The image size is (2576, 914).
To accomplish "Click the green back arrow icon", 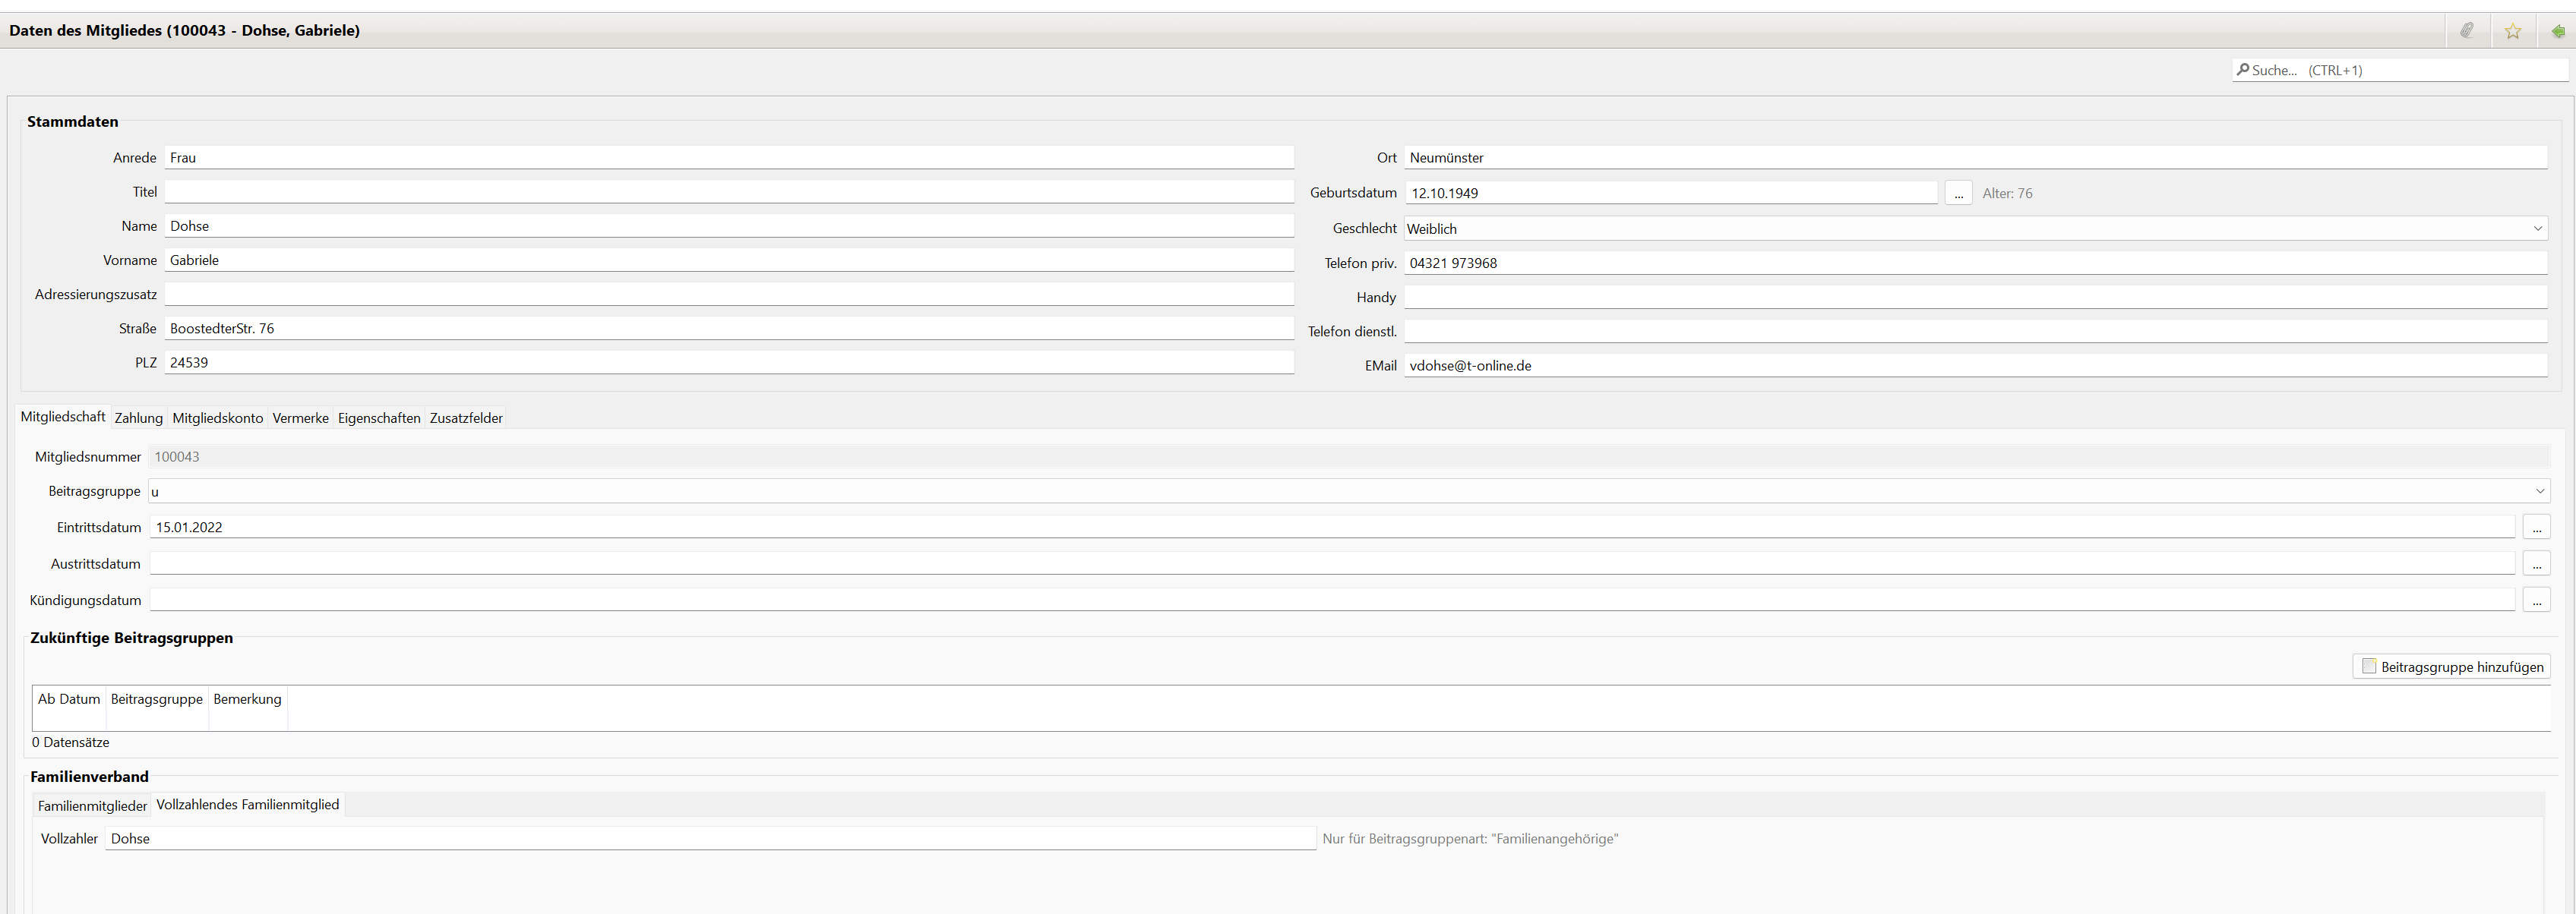I will point(2557,31).
